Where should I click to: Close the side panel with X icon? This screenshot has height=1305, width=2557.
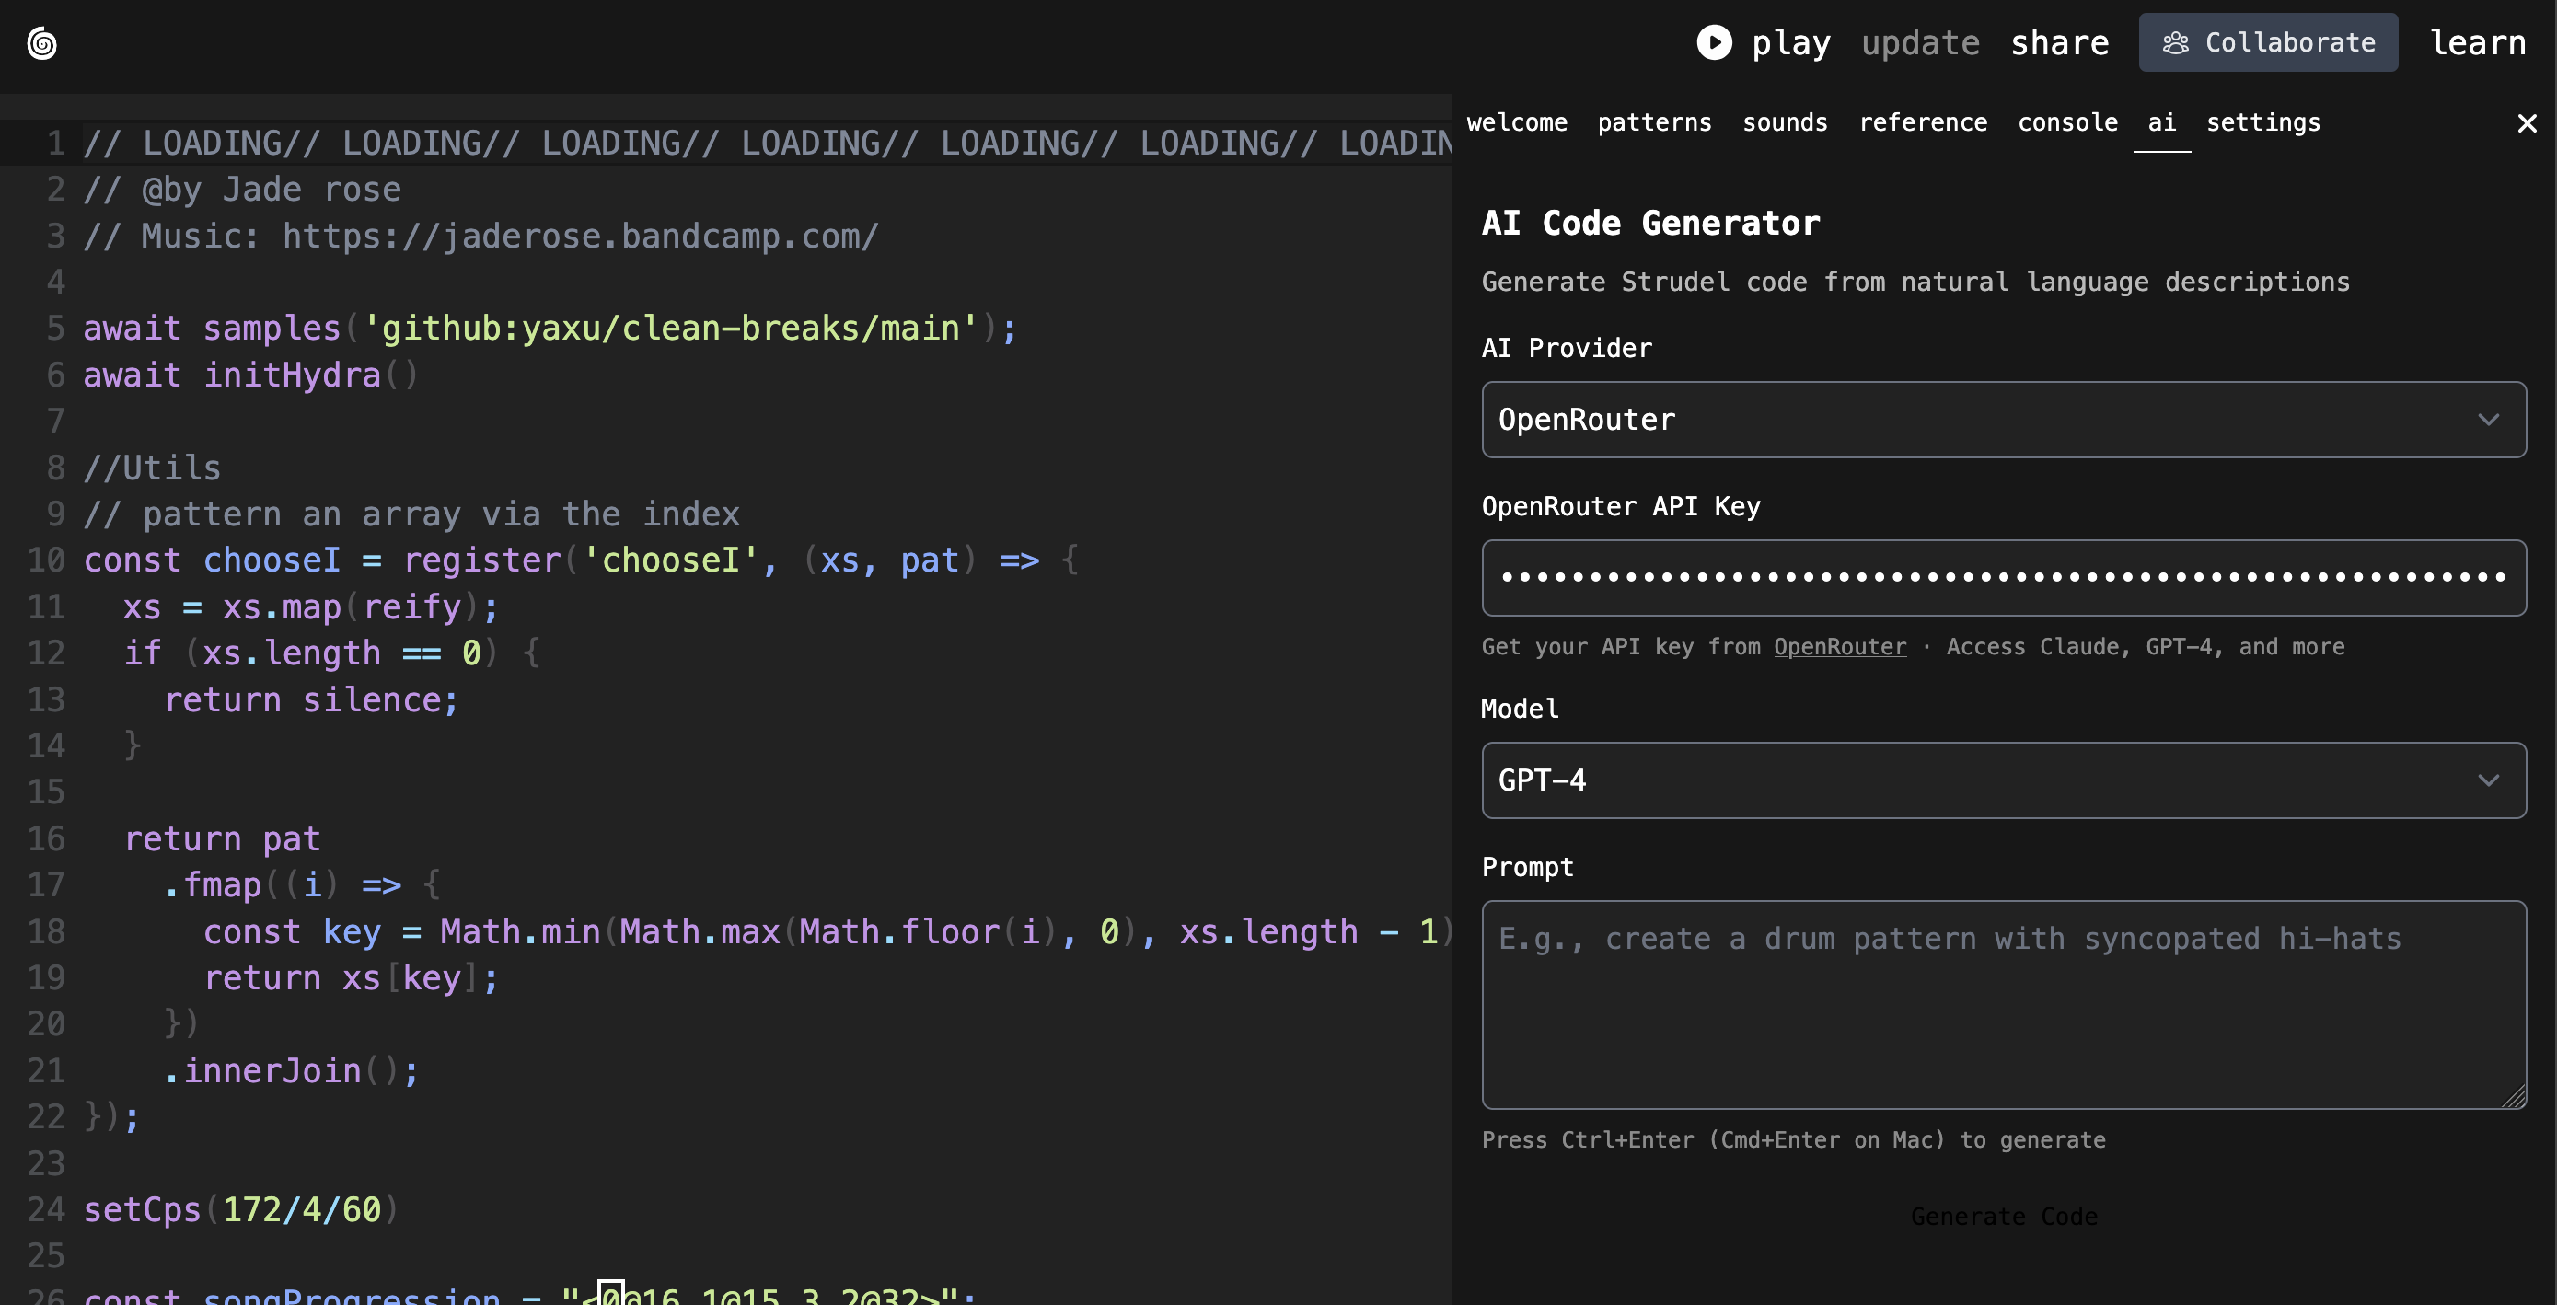[x=2527, y=123]
